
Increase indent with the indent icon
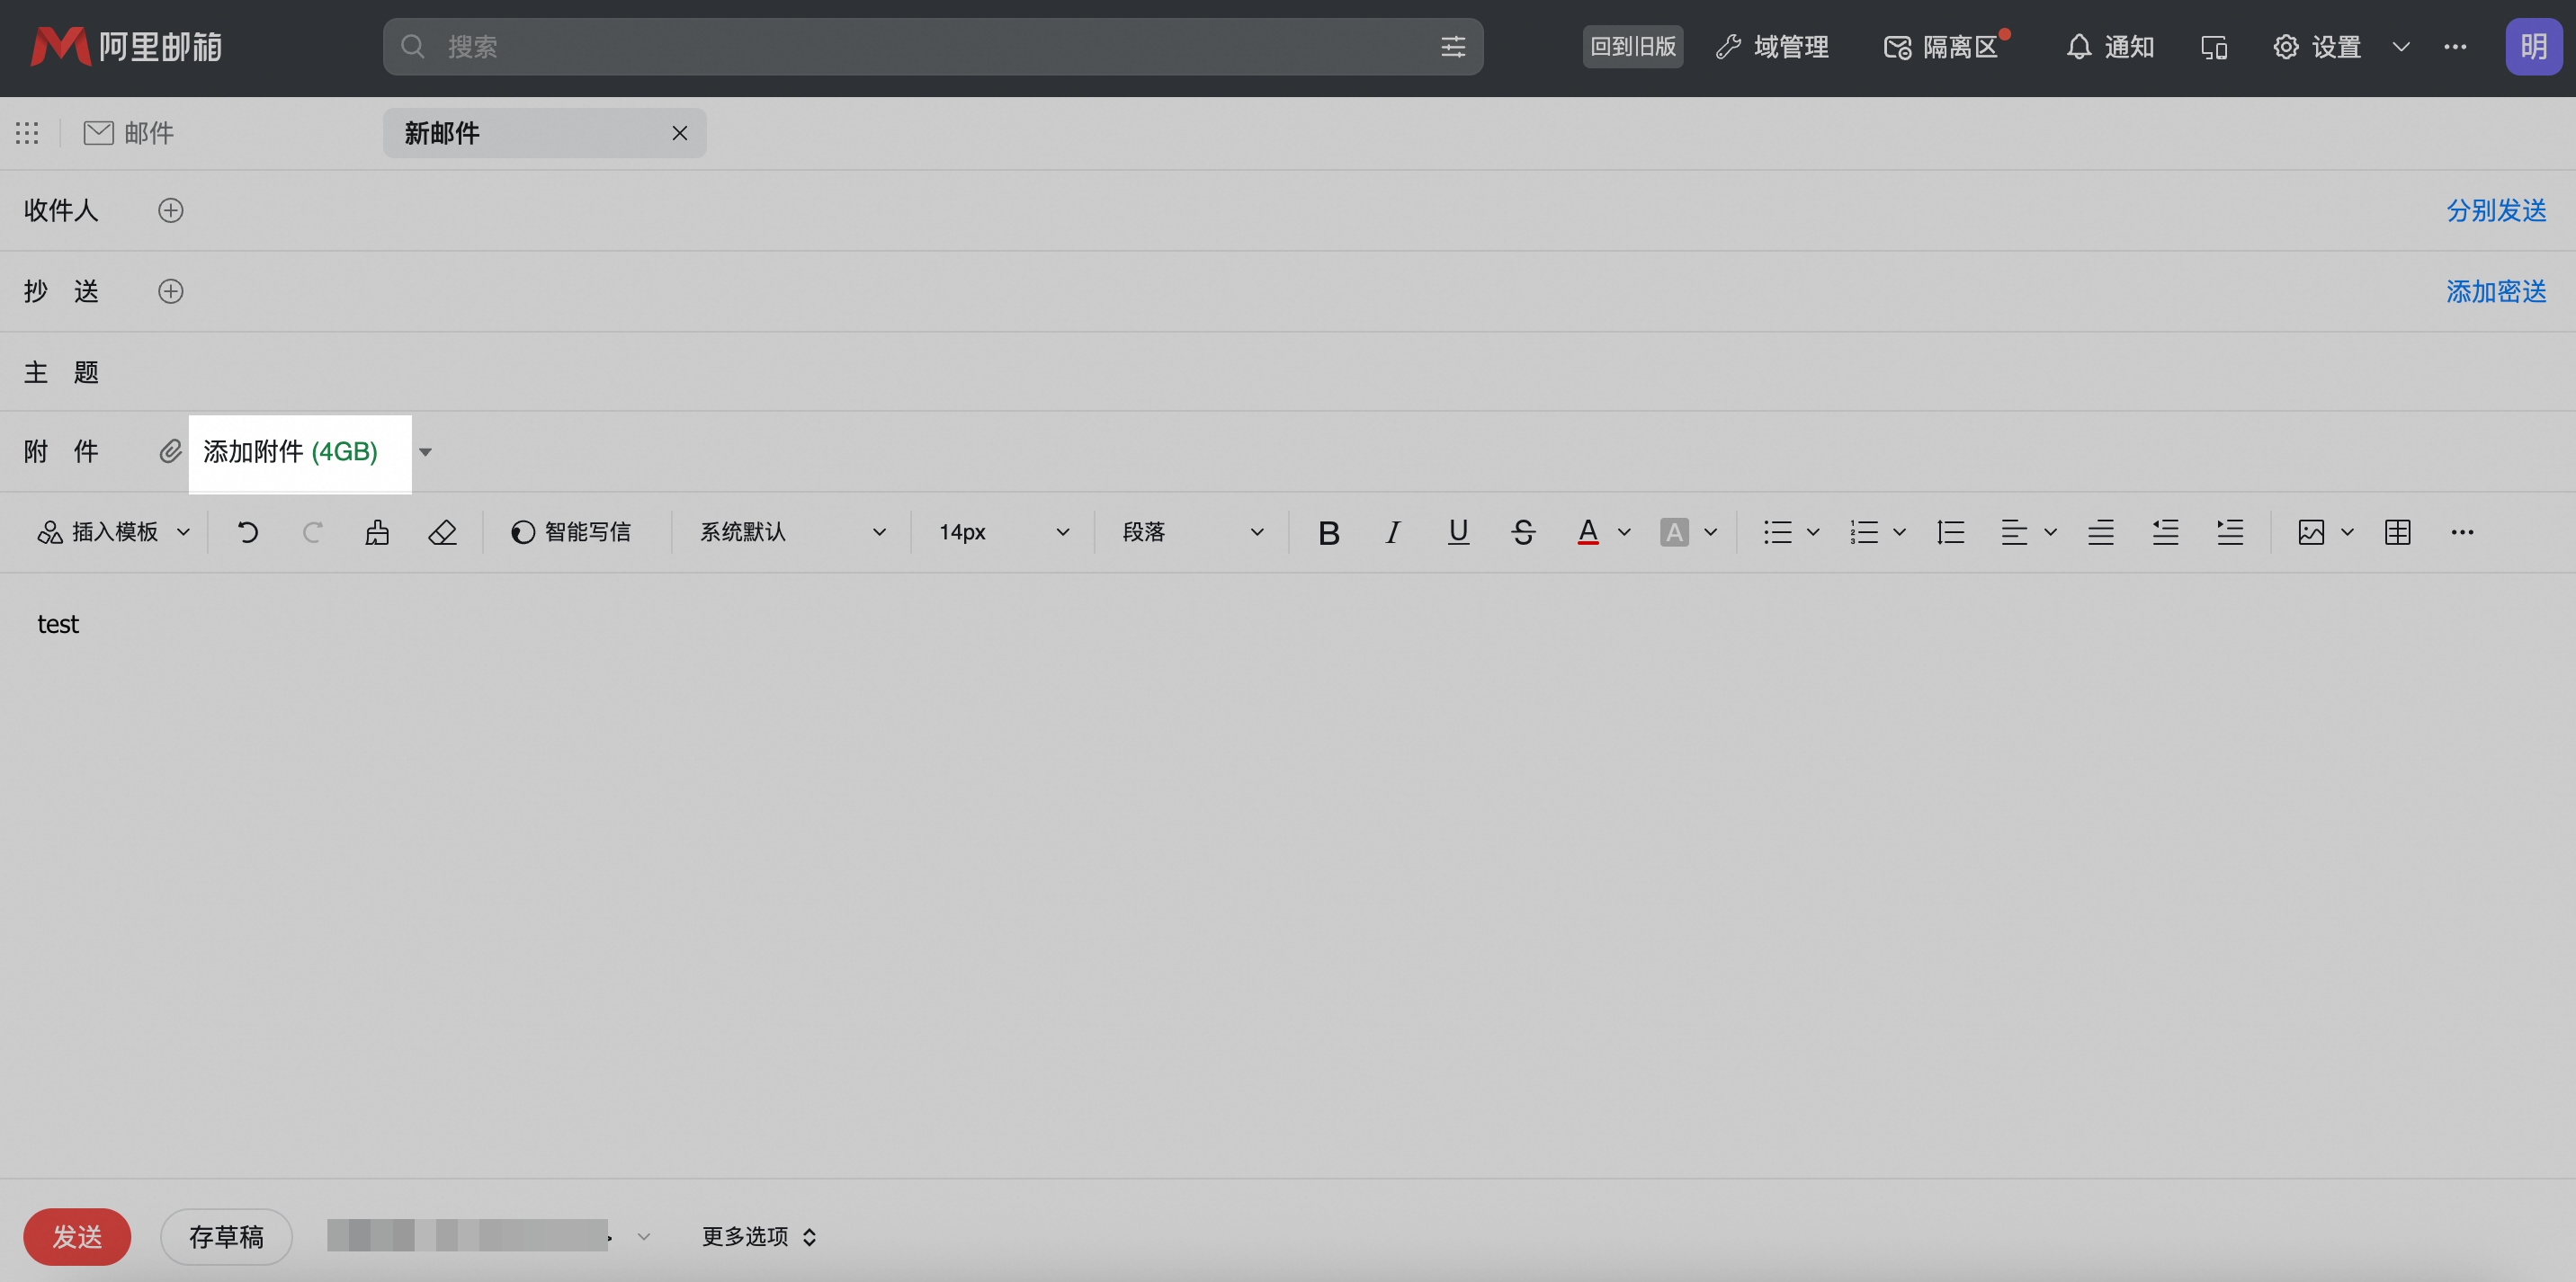pos(2230,532)
